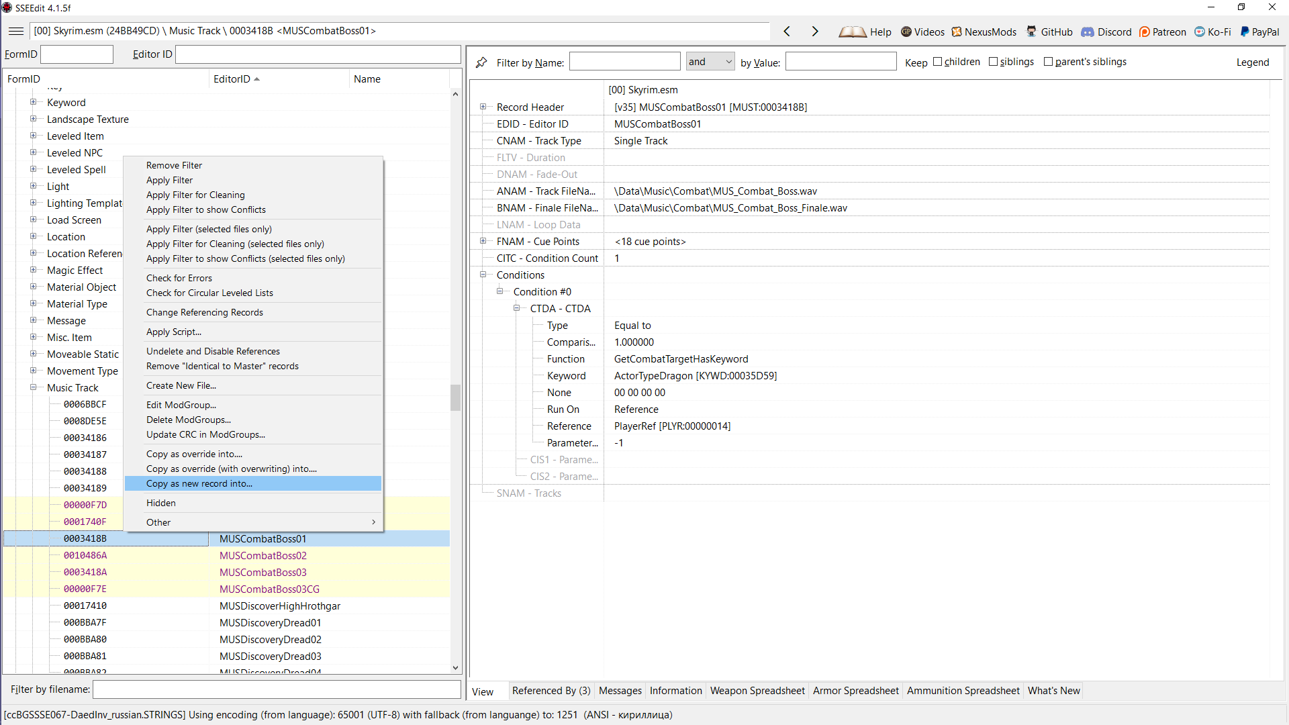Open the hamburger main menu
1289x725 pixels.
(x=16, y=31)
